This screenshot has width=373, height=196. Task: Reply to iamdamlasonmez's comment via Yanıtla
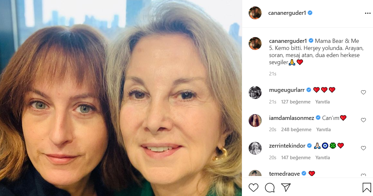click(323, 130)
